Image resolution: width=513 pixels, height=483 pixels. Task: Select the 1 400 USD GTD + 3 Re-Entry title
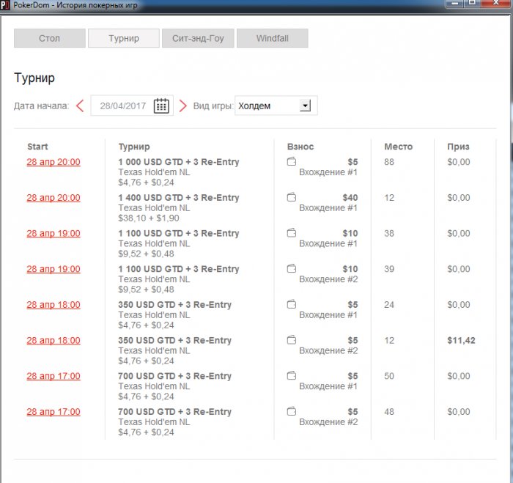pyautogui.click(x=179, y=198)
